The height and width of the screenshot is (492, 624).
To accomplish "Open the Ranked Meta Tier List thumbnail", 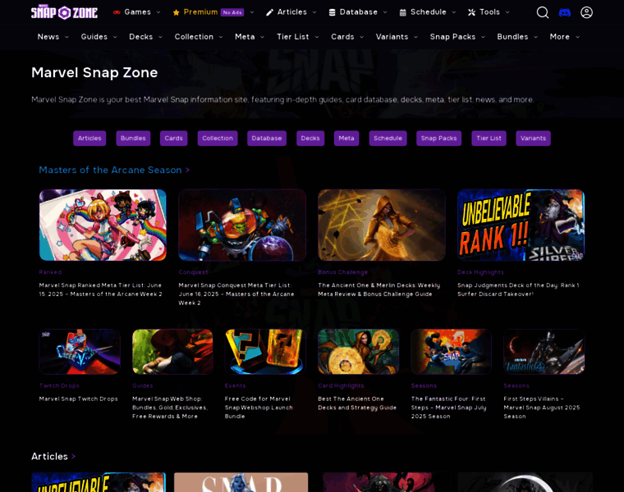I will [103, 225].
